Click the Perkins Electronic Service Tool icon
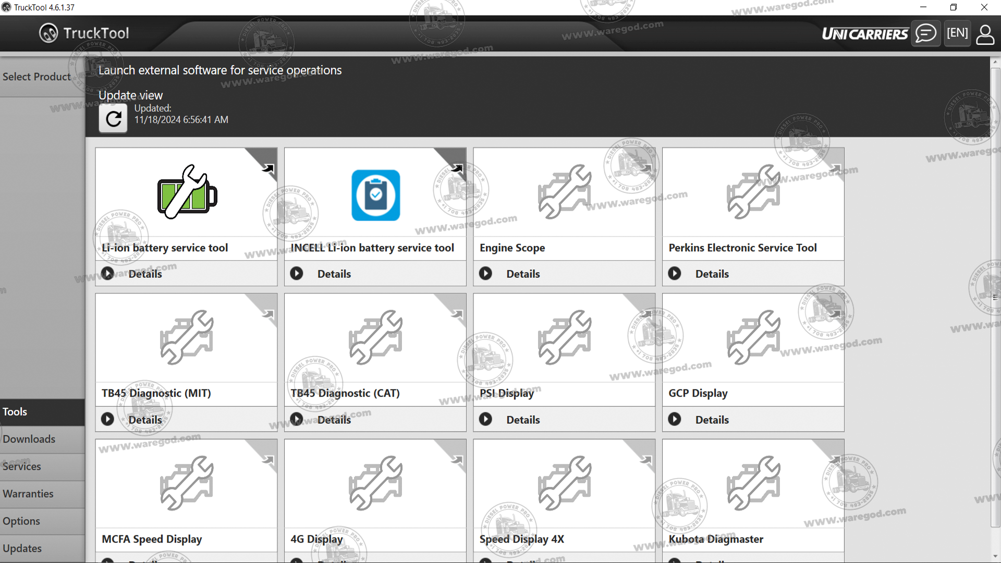This screenshot has height=563, width=1001. [x=753, y=192]
